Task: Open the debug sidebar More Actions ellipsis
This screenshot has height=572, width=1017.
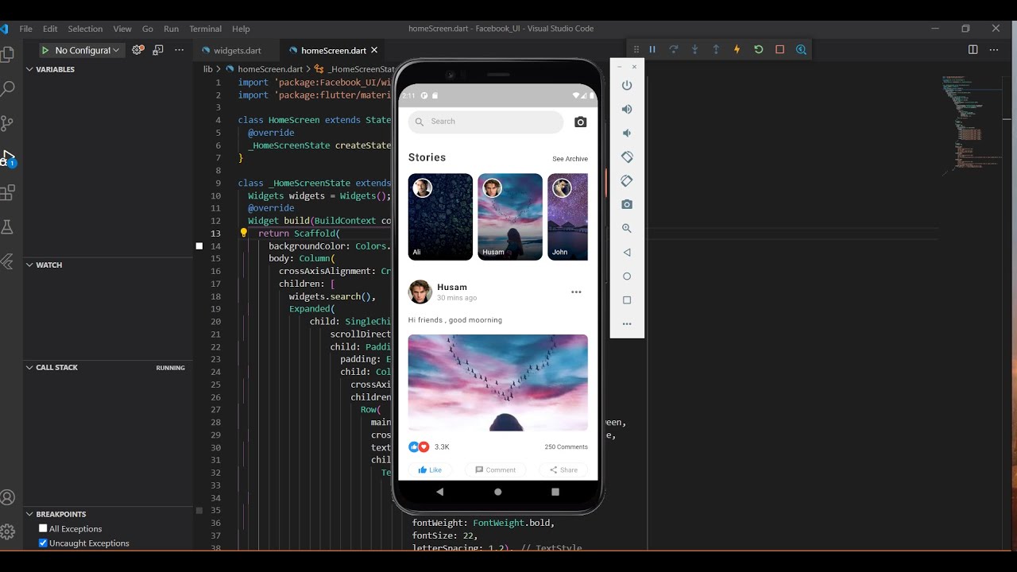Action: click(180, 49)
